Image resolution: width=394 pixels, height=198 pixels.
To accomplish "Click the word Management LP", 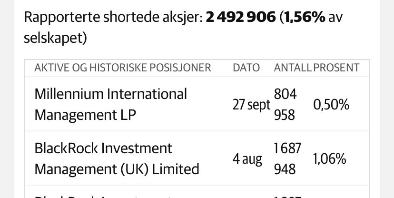I will 85,115.
